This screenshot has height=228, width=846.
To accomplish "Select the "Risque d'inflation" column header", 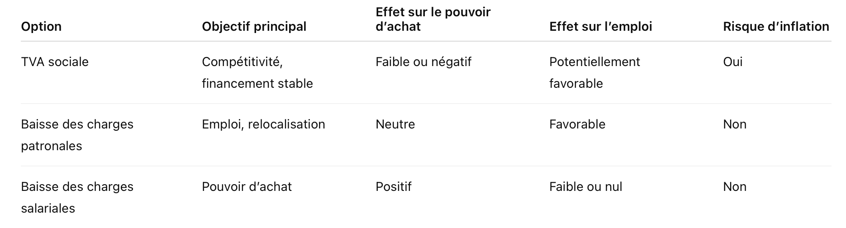I will pyautogui.click(x=775, y=27).
